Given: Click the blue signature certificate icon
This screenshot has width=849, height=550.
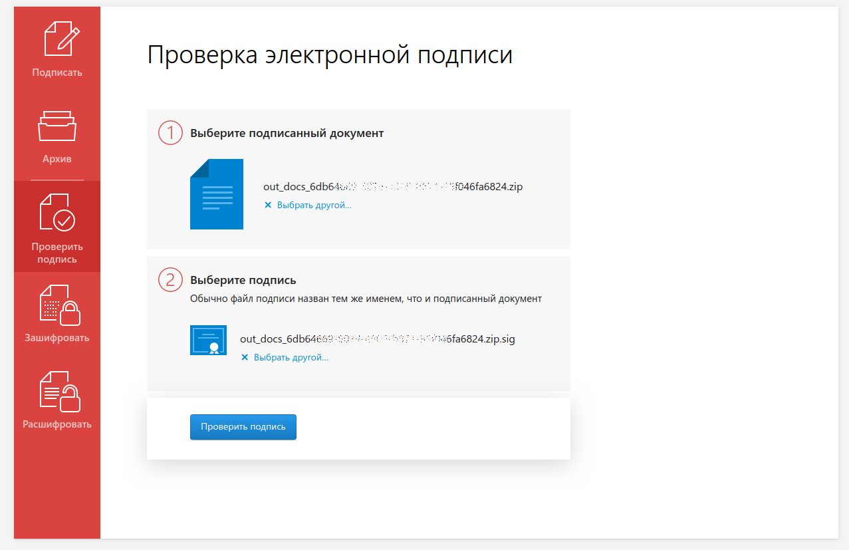Looking at the screenshot, I should click(208, 340).
